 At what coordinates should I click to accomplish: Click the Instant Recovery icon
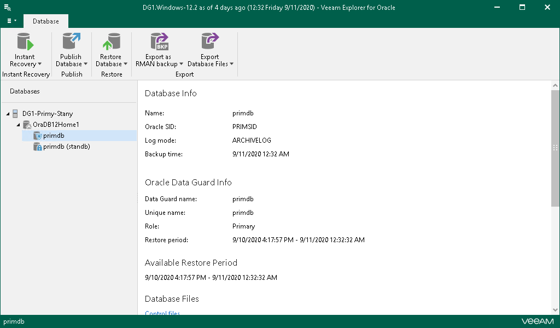[25, 42]
